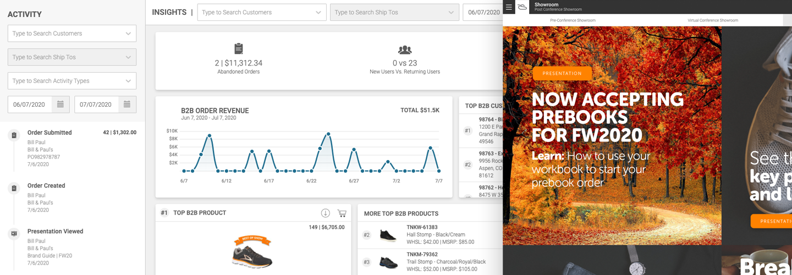Expand Activity Types search dropdown
This screenshot has width=792, height=275.
pos(128,81)
